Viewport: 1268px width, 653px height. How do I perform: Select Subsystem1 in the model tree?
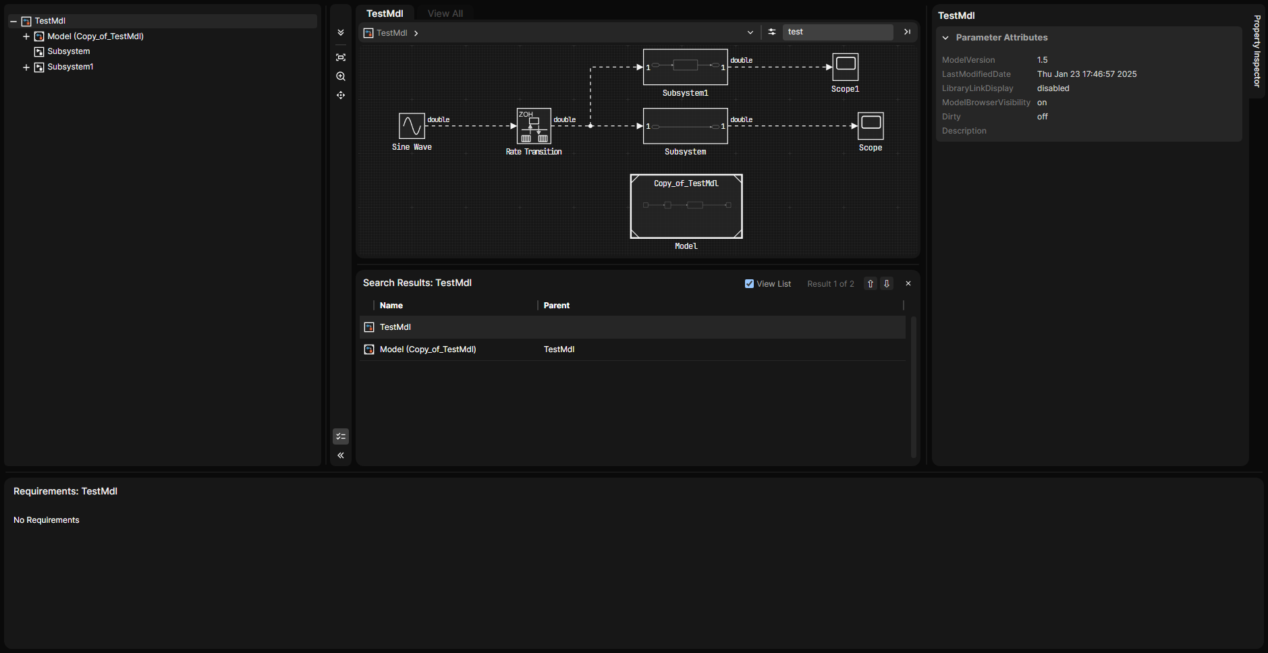(x=70, y=67)
